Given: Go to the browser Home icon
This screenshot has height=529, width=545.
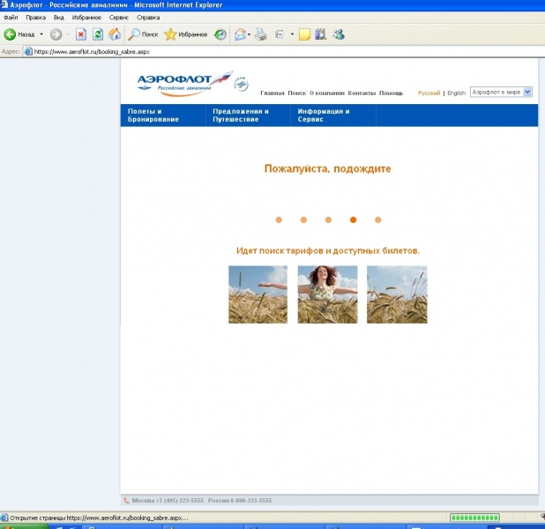Looking at the screenshot, I should point(115,34).
